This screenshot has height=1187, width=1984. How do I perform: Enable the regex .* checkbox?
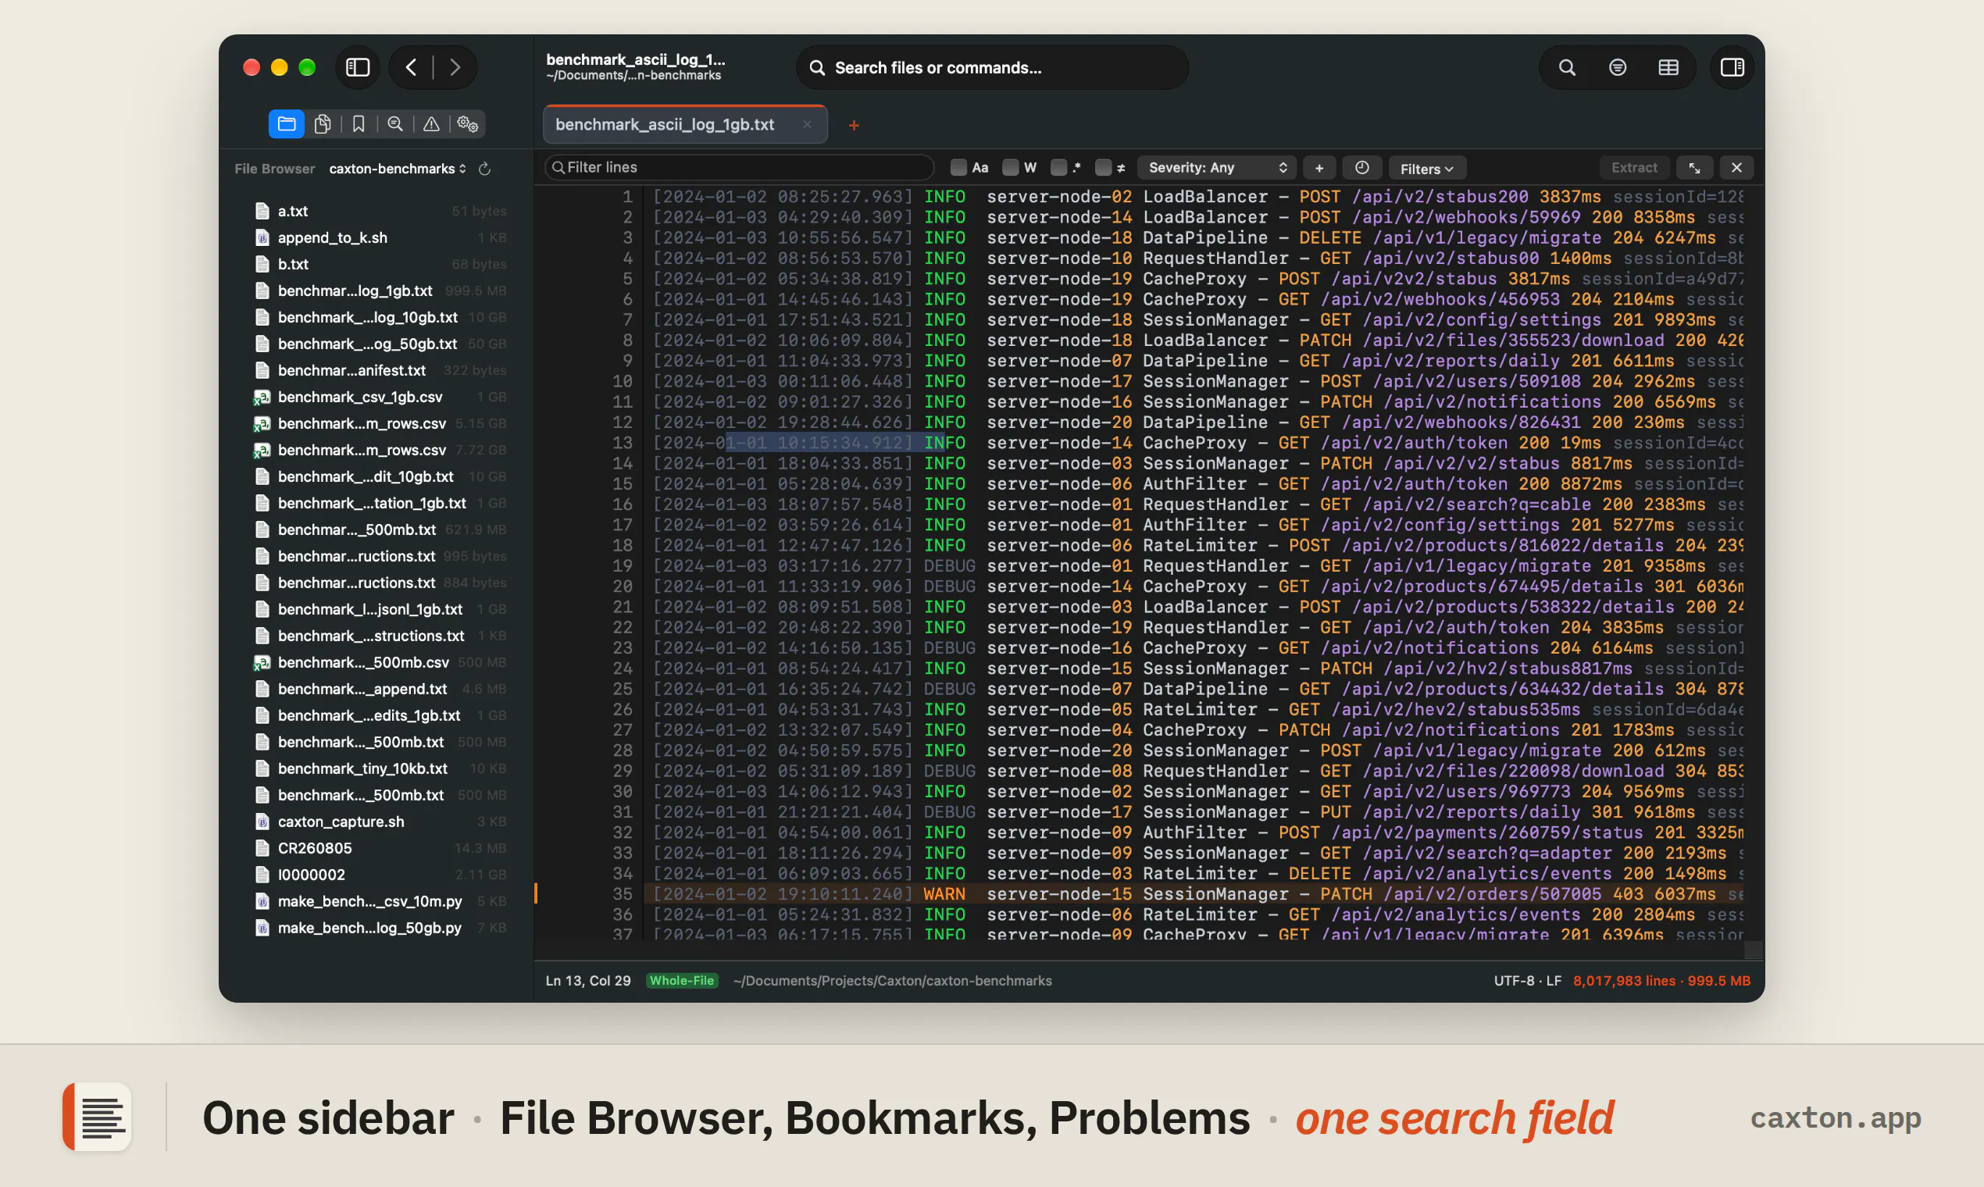tap(1058, 168)
